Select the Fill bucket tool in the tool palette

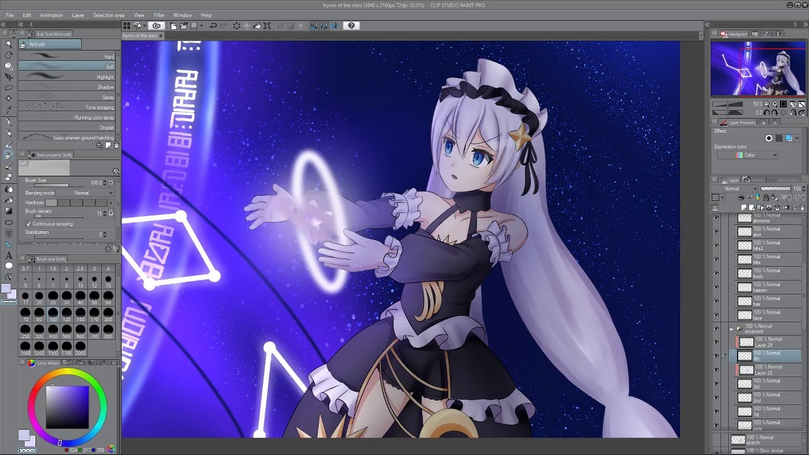pyautogui.click(x=9, y=200)
